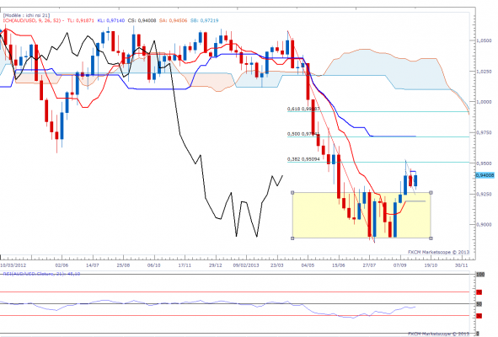498x337 pixels.
Task: Select the bottom-right handle of yellow rectangle
Action: 431,238
